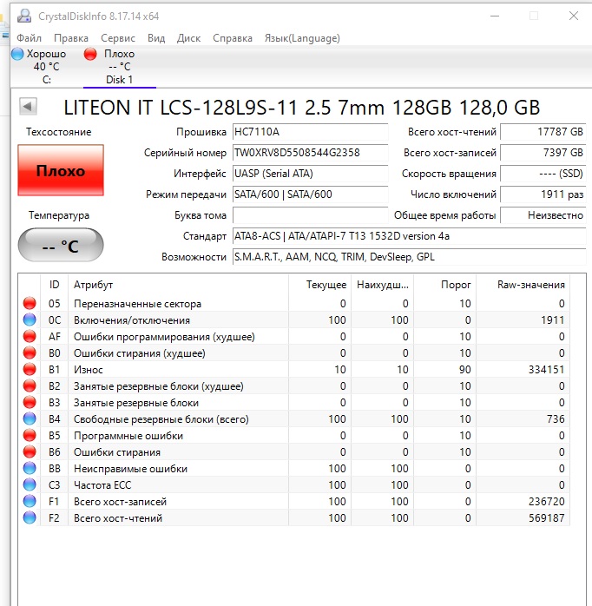Click blue status icon for attribute F2
592x606 pixels.
(x=30, y=518)
